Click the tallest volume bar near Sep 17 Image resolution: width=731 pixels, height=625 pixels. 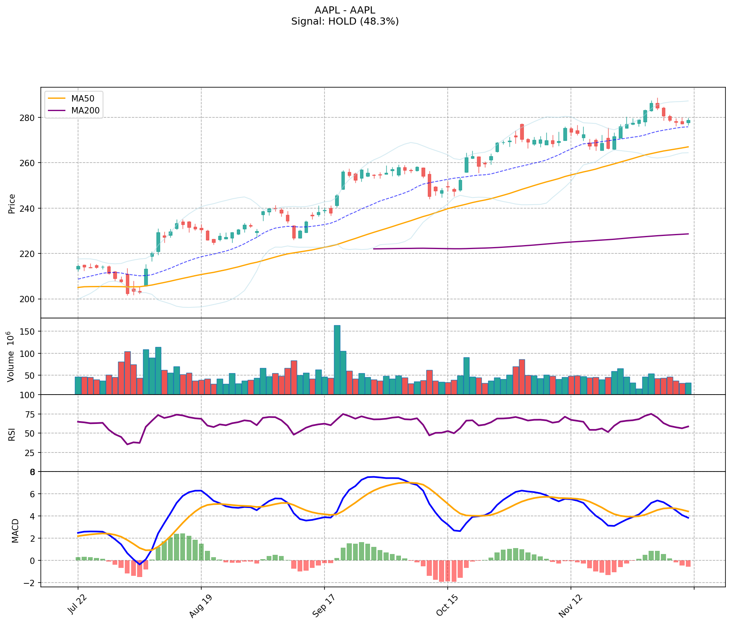tap(337, 359)
